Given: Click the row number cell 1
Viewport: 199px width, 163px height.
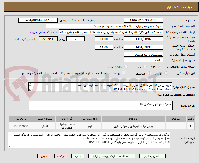Looking at the screenshot, I should 190,126.
